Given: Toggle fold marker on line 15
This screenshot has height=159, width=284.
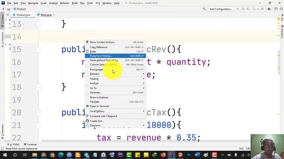Looking at the screenshot, I should pos(39,49).
